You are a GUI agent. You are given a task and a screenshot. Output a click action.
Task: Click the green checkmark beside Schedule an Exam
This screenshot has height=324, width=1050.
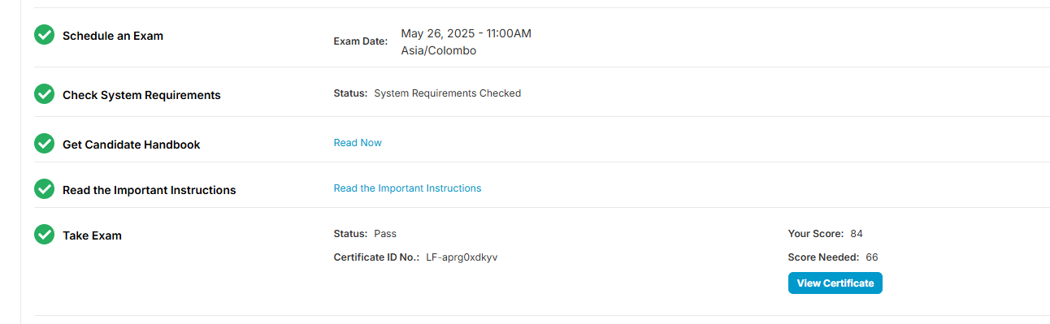pos(44,35)
